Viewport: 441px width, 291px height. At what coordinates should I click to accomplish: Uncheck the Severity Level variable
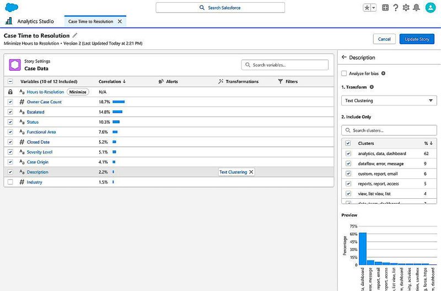(10, 152)
